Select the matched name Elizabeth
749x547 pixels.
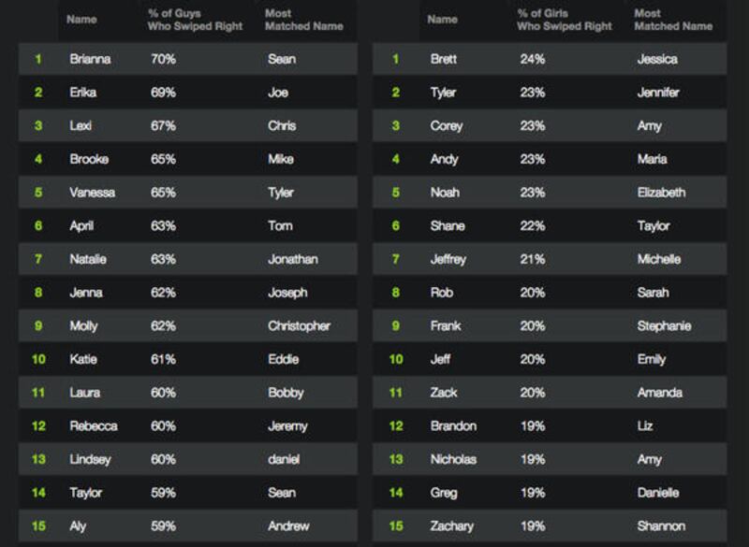point(661,193)
